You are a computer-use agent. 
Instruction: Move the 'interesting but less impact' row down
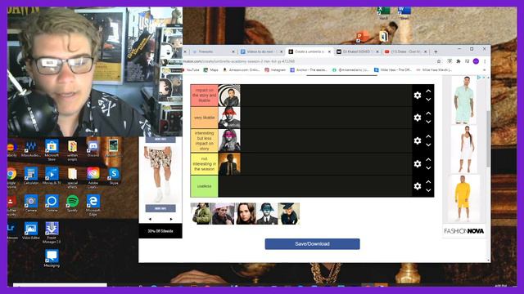point(428,145)
